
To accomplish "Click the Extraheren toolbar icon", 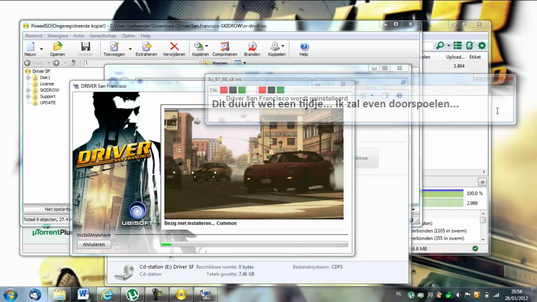I will (x=146, y=46).
